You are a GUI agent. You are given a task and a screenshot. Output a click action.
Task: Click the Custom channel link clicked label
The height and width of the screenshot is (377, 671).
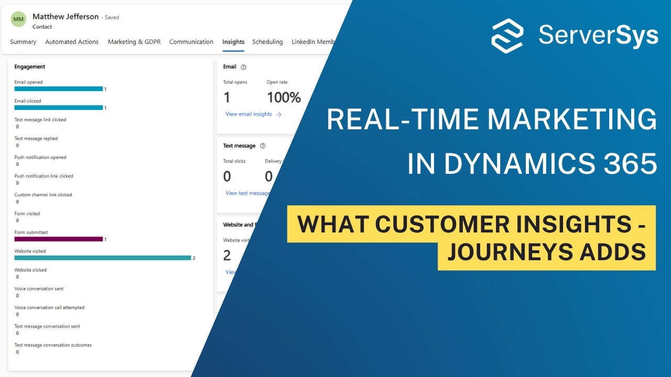point(44,195)
